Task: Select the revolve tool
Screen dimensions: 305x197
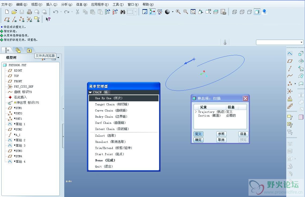Action: pos(301,61)
